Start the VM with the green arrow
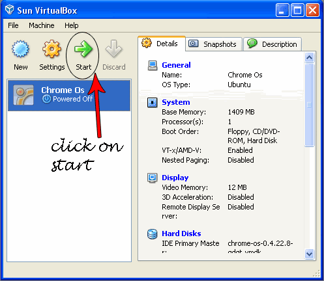The width and height of the screenshot is (324, 281). coord(83,49)
